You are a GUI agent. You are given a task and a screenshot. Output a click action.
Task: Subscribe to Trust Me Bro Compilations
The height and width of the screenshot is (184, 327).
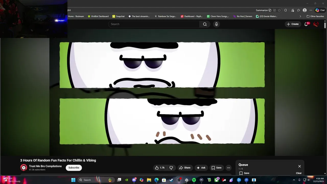[x=74, y=168]
